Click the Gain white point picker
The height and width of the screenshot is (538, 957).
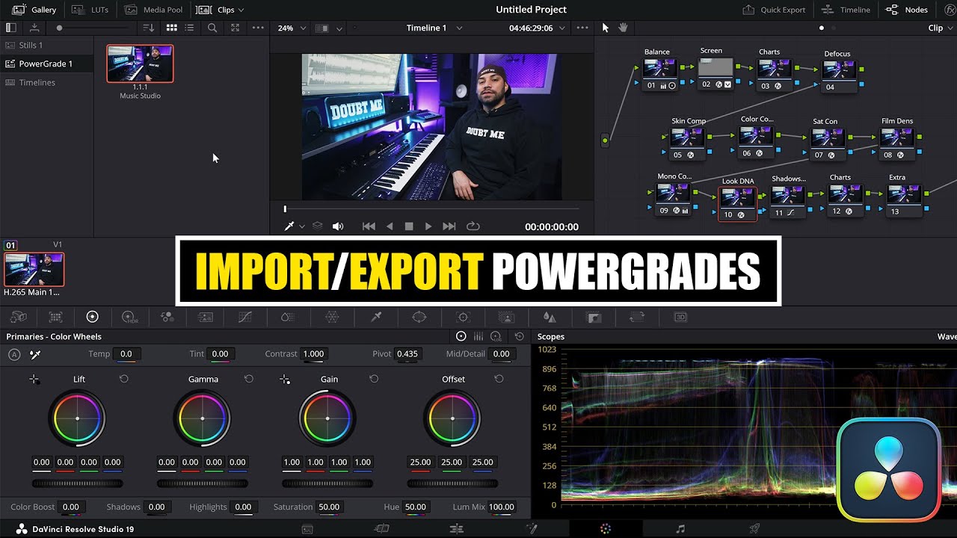(285, 380)
